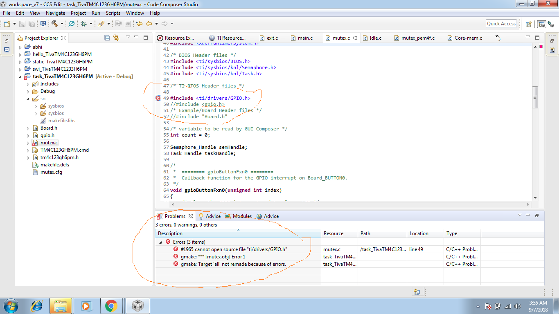Click the editor vertical scrollbar thumb
The image size is (559, 314).
pyautogui.click(x=534, y=97)
